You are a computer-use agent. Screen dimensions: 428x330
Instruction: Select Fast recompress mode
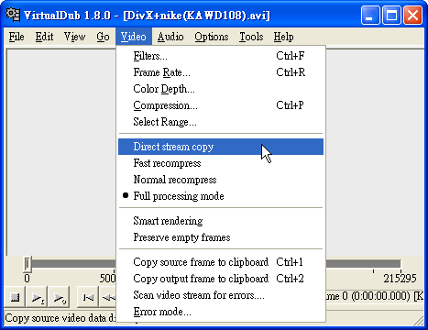tap(221, 163)
